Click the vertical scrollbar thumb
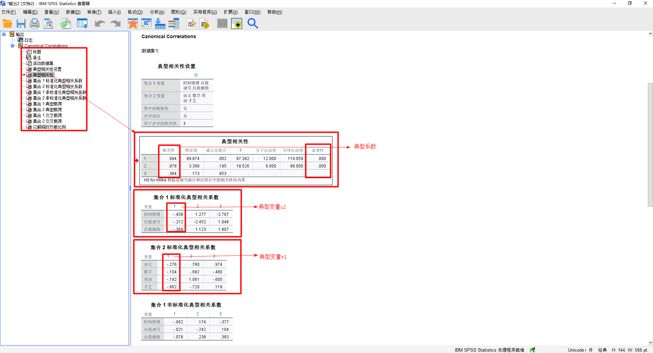 [x=650, y=145]
